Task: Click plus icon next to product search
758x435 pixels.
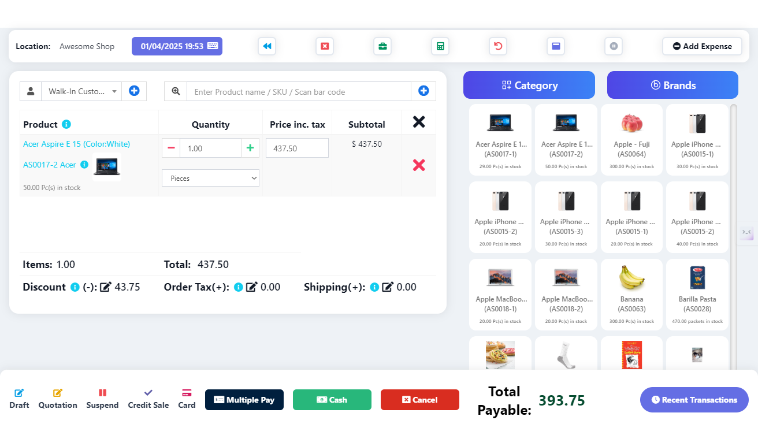Action: pyautogui.click(x=423, y=91)
